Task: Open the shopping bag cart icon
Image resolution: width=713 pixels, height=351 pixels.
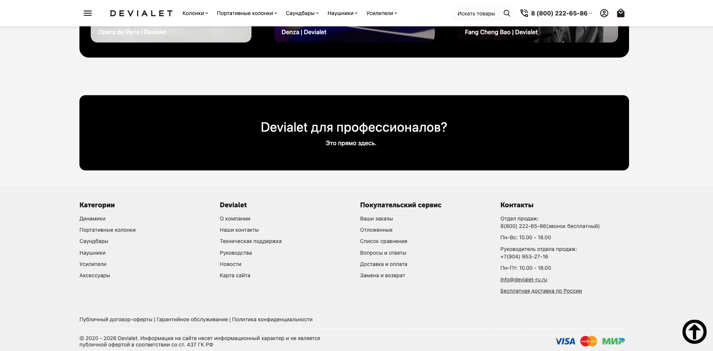Action: (x=621, y=13)
